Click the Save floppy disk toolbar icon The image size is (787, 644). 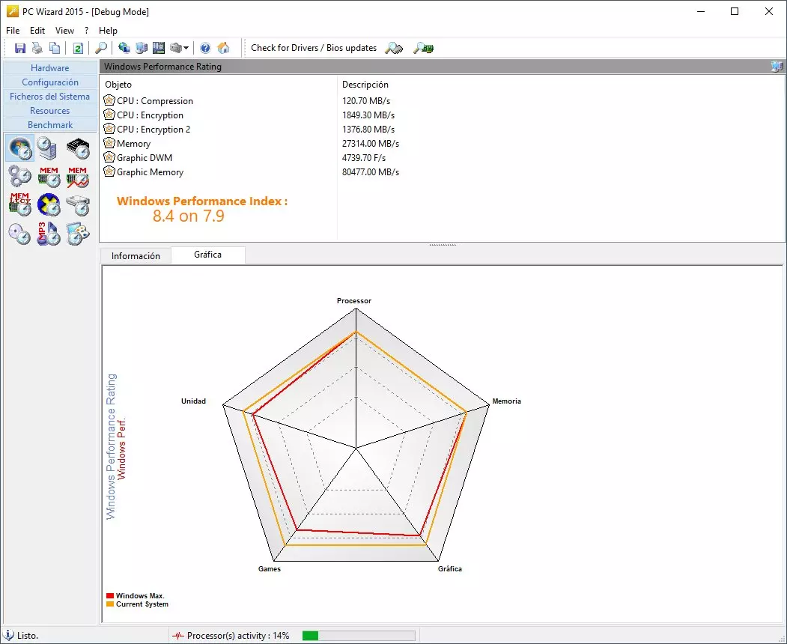(20, 48)
